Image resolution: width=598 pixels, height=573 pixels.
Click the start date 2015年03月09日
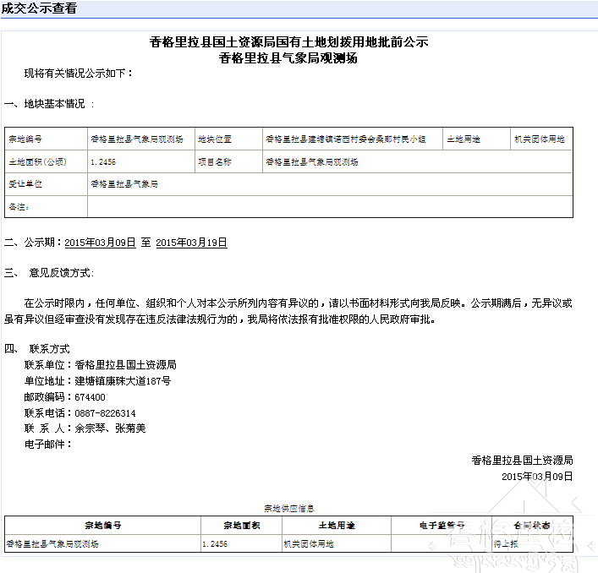coord(100,243)
